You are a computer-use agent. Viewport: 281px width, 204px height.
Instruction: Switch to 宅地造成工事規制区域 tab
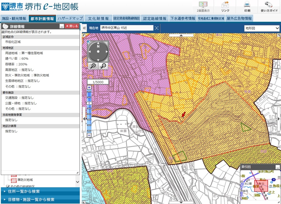click(211, 18)
